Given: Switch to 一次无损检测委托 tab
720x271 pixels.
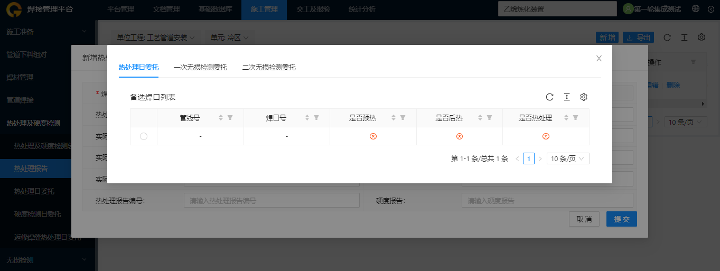Looking at the screenshot, I should 200,67.
